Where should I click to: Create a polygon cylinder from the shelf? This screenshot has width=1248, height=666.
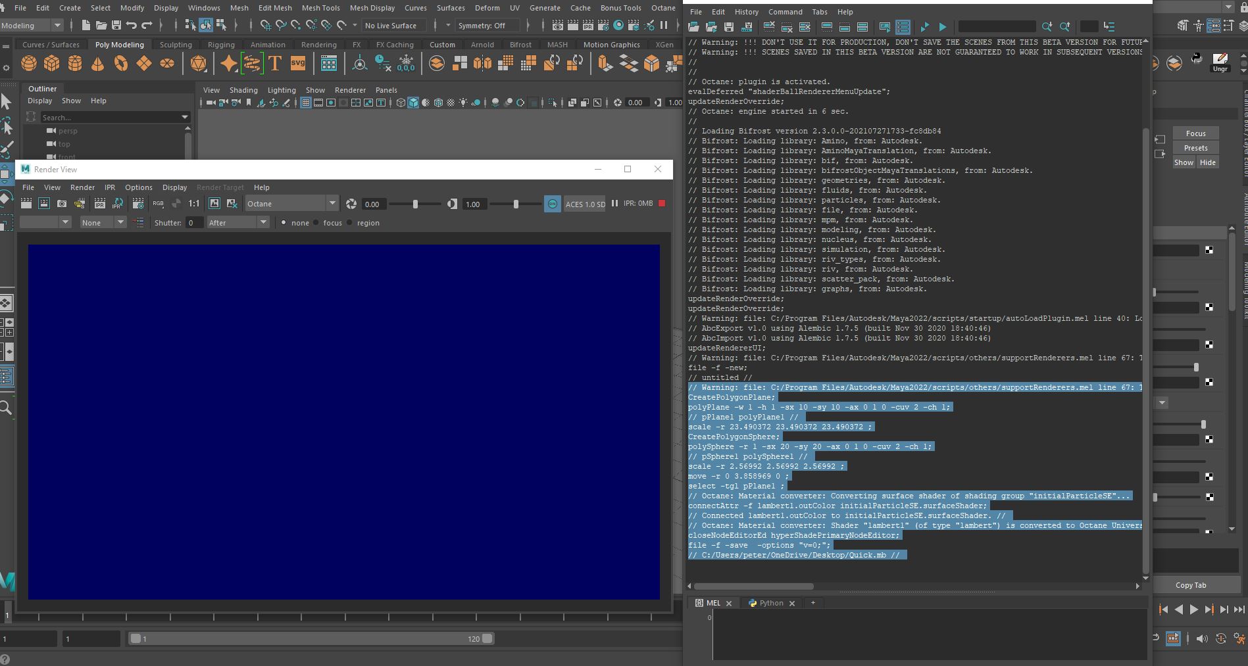(x=75, y=64)
